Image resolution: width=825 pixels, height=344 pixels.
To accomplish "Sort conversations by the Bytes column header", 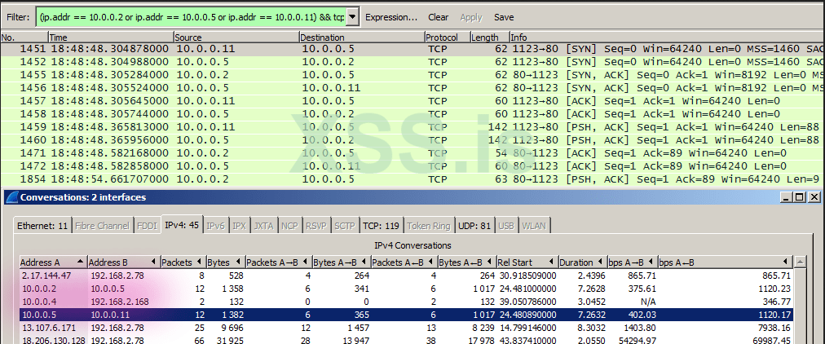I will [x=218, y=262].
